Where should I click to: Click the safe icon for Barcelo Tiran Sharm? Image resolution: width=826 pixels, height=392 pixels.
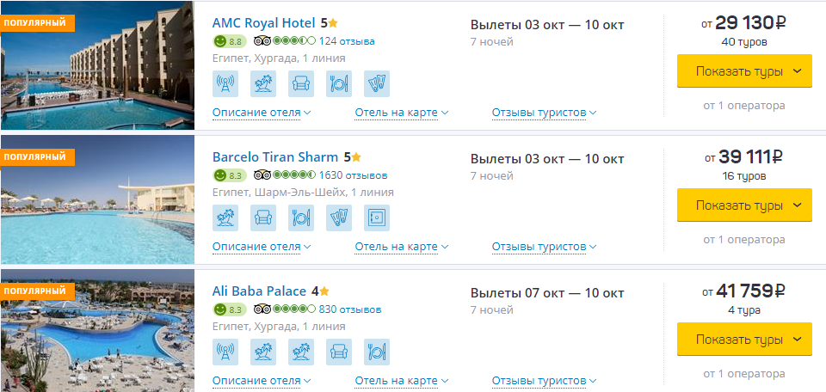point(377,217)
